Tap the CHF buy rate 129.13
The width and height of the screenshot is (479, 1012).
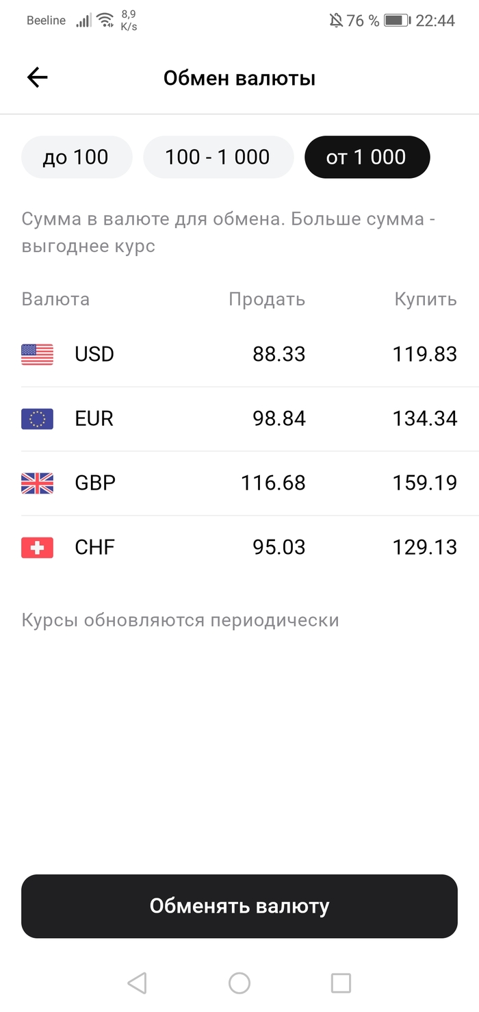coord(424,547)
